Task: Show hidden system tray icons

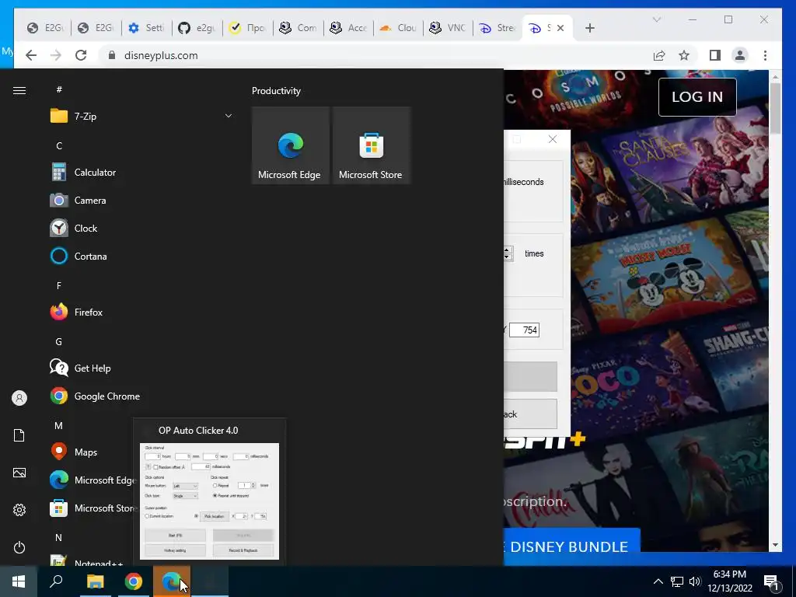Action: click(658, 581)
